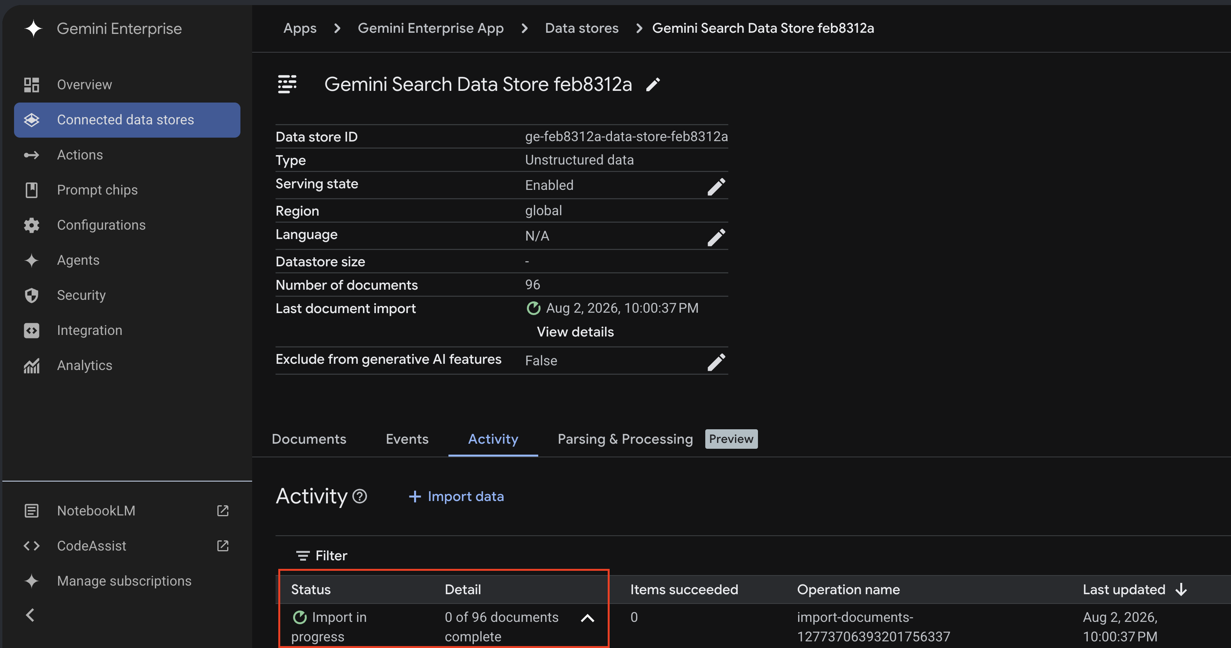Screen dimensions: 1231x648
Task: Click the '0 of 96 documents complete' detail
Action: (x=501, y=627)
